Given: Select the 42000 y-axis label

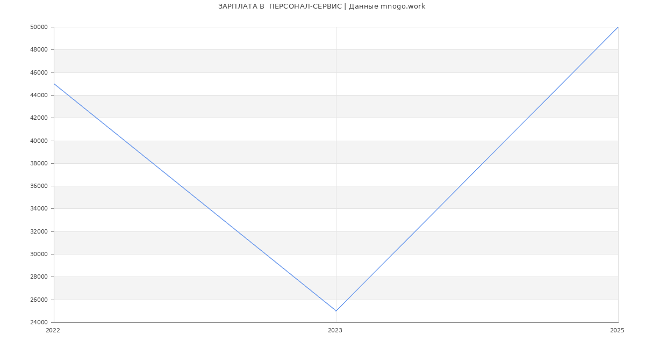Looking at the screenshot, I should [39, 118].
